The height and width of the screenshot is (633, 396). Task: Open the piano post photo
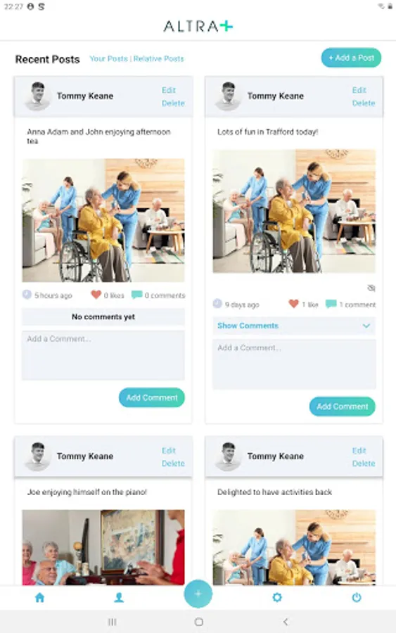click(103, 547)
